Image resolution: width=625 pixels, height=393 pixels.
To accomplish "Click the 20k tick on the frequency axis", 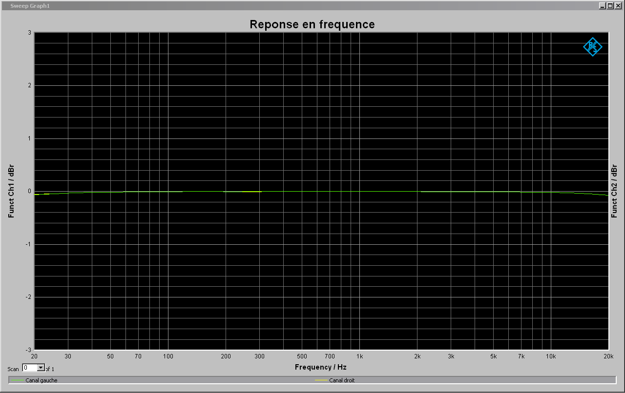I will click(608, 356).
